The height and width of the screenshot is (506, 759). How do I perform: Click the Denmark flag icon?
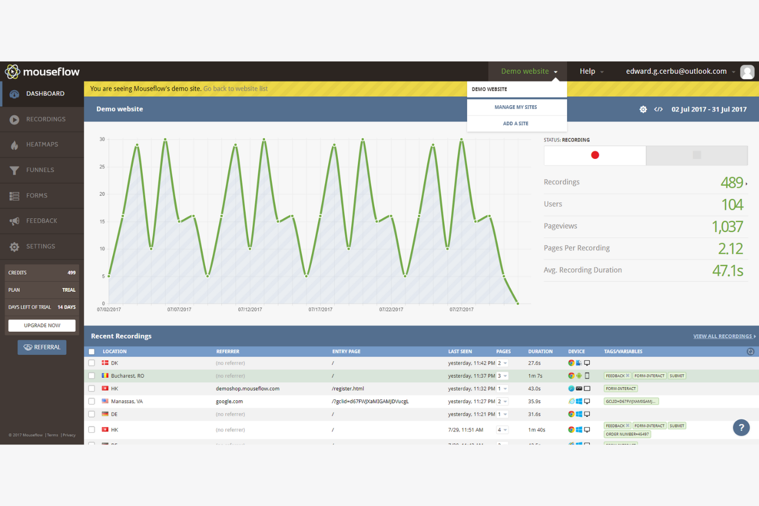105,363
